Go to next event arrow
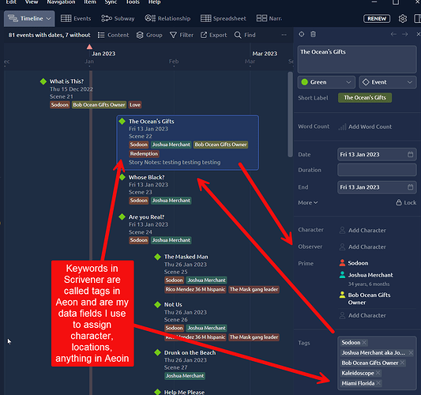The height and width of the screenshot is (395, 421). [405, 34]
